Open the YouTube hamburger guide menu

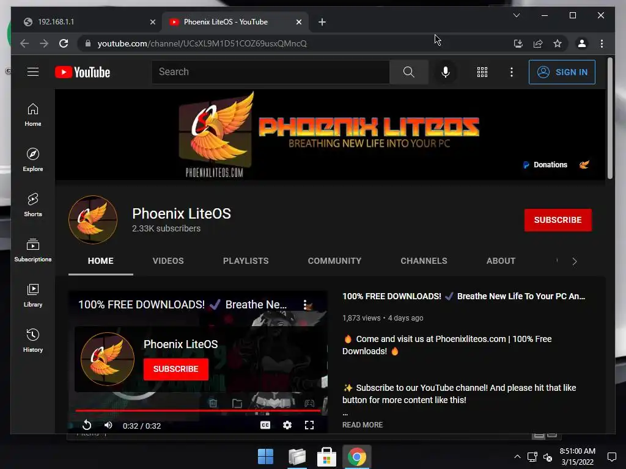coord(33,72)
